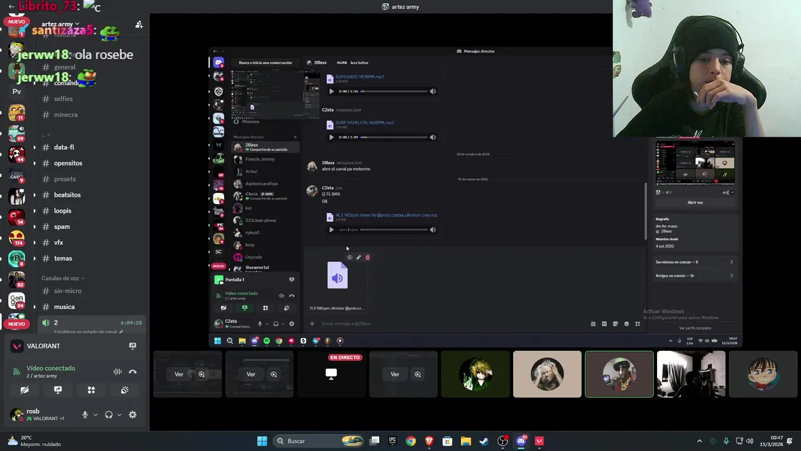Invite people icon beside artez army
Screen dimensions: 801x451
click(x=139, y=24)
